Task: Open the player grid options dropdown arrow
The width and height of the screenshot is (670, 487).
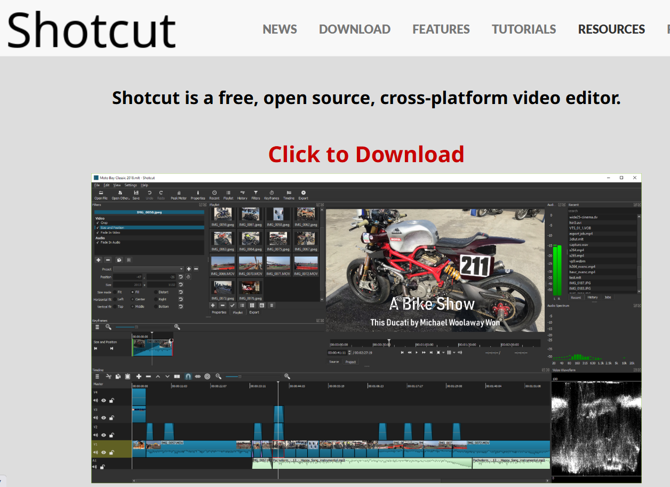Action: click(454, 353)
